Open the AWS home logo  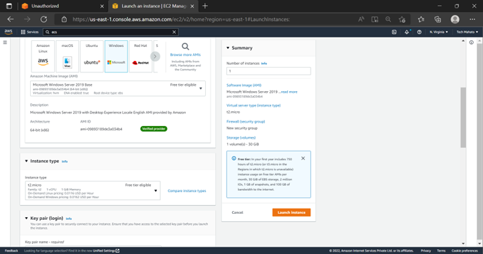pos(8,32)
